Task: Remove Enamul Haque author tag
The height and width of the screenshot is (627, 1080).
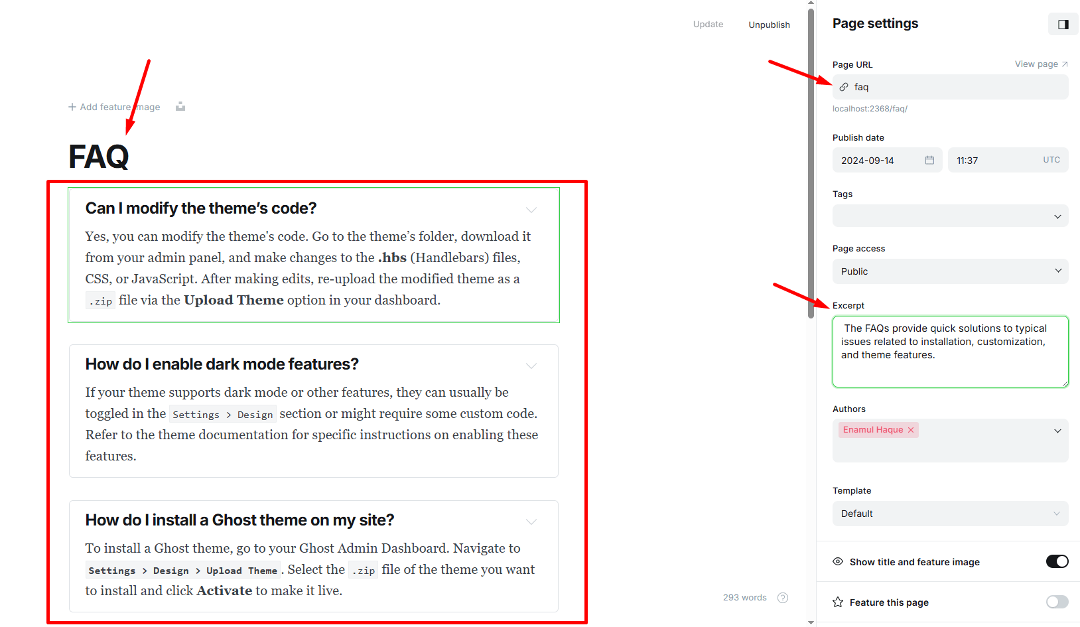Action: pos(911,430)
